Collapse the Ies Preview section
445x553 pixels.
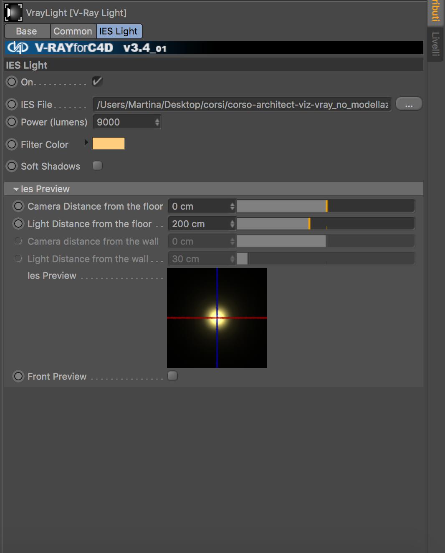tap(16, 189)
